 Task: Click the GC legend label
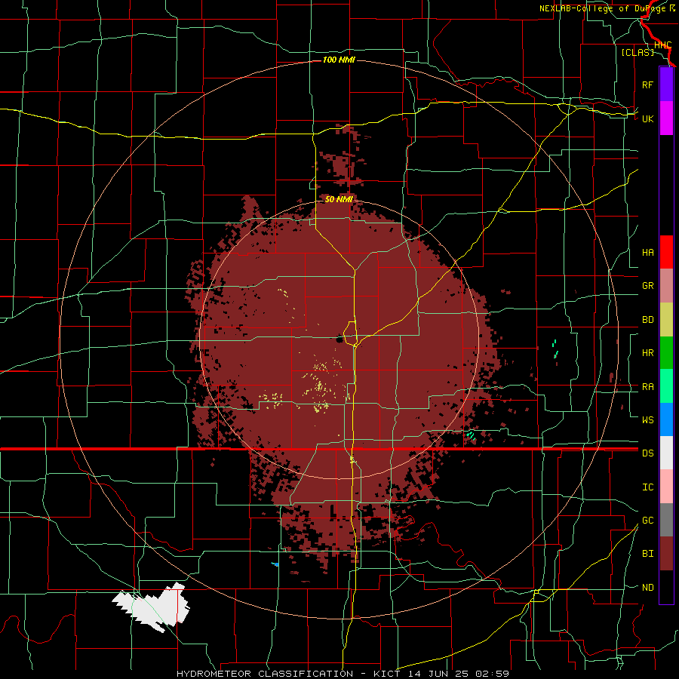(x=647, y=521)
